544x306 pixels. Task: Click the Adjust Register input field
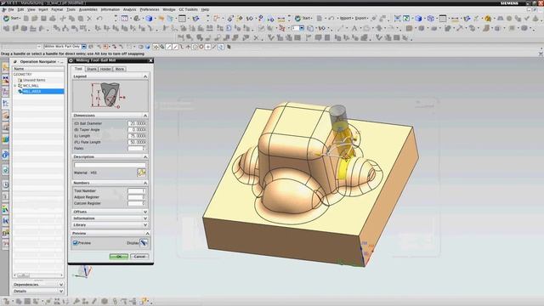tap(137, 197)
